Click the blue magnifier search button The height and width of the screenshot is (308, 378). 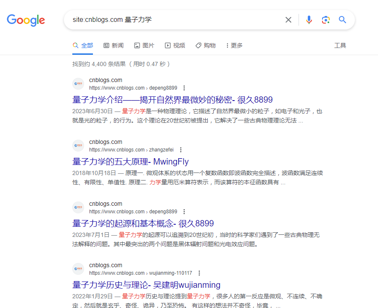point(343,20)
